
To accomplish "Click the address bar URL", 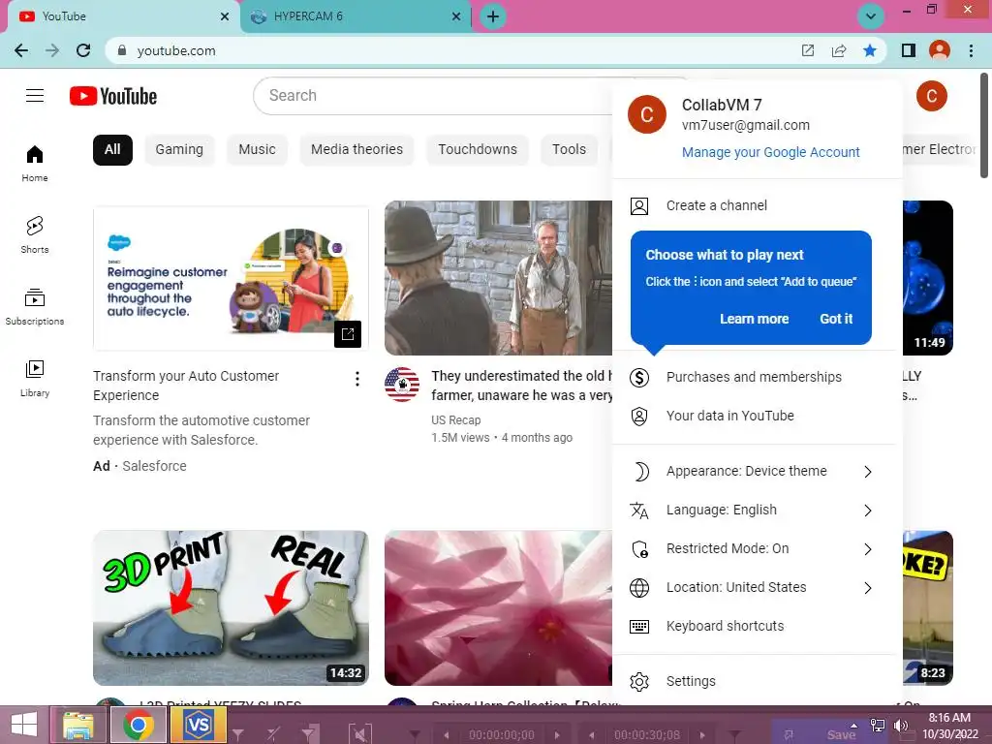I will click(176, 50).
